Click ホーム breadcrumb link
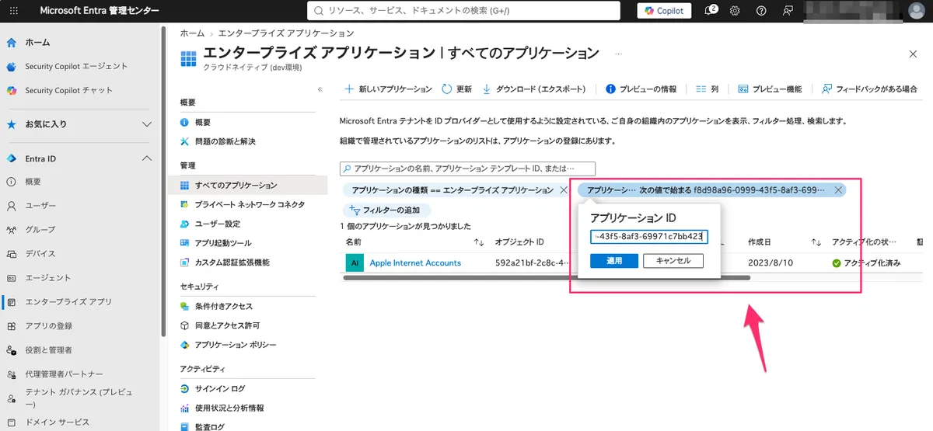This screenshot has width=933, height=431. [192, 33]
